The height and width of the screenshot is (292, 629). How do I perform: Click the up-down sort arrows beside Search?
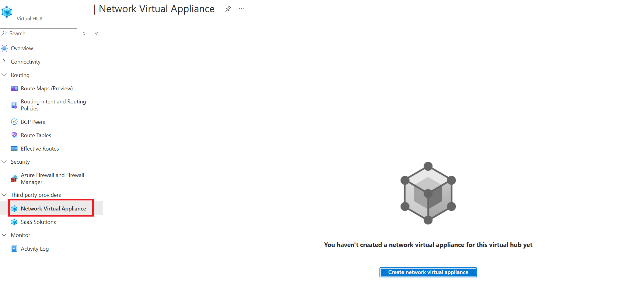pyautogui.click(x=84, y=33)
